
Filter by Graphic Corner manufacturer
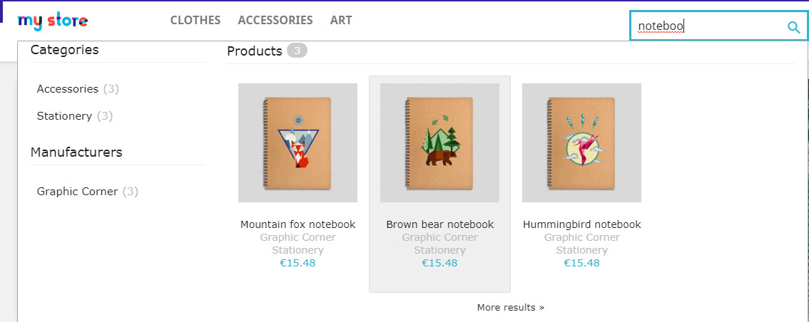click(77, 191)
